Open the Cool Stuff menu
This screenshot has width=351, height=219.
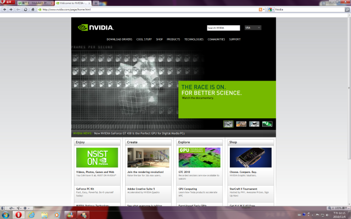click(x=144, y=39)
